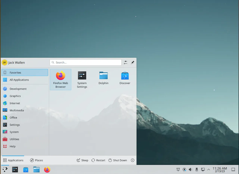Open Dolphin from the taskbar
This screenshot has width=239, height=174.
tap(37, 169)
